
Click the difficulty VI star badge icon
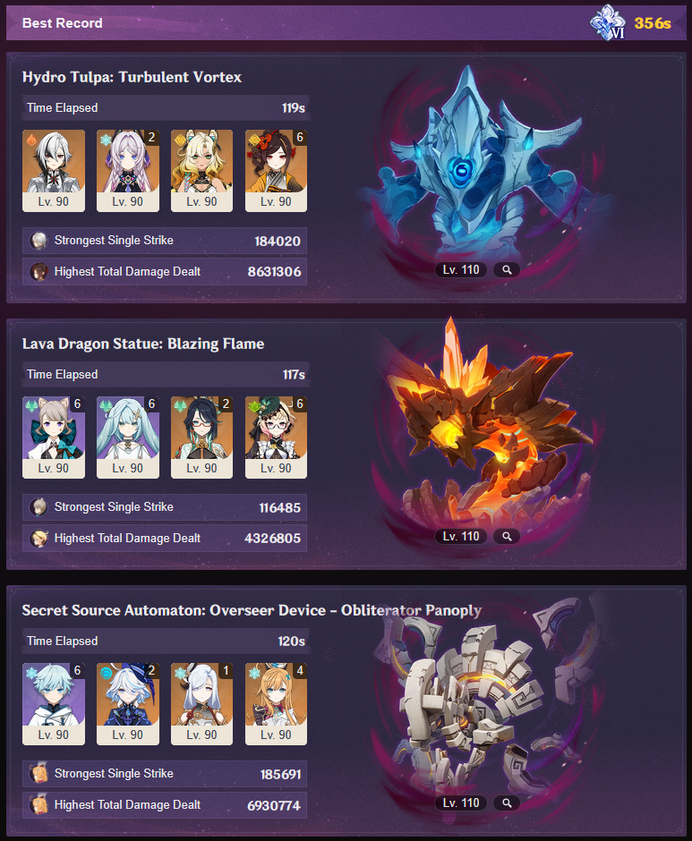[x=608, y=22]
